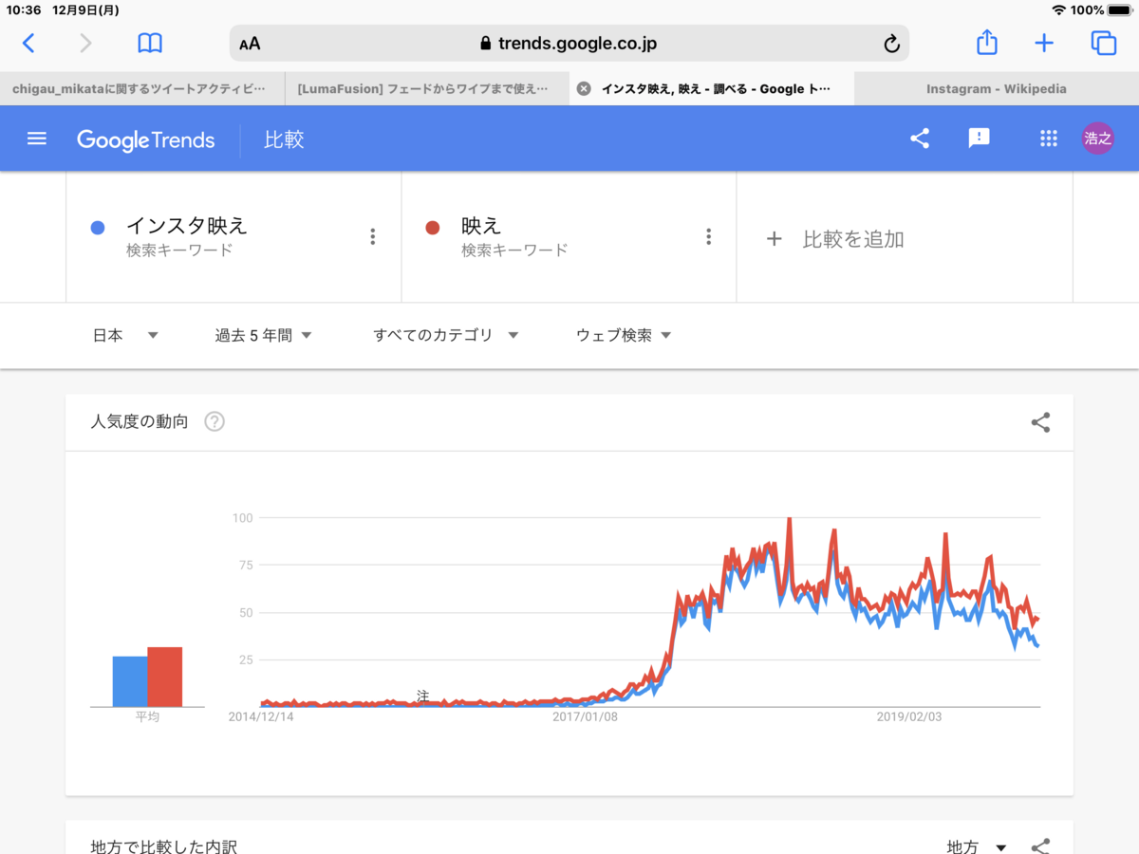Open account avatar 浩之
This screenshot has width=1139, height=854.
pos(1097,139)
